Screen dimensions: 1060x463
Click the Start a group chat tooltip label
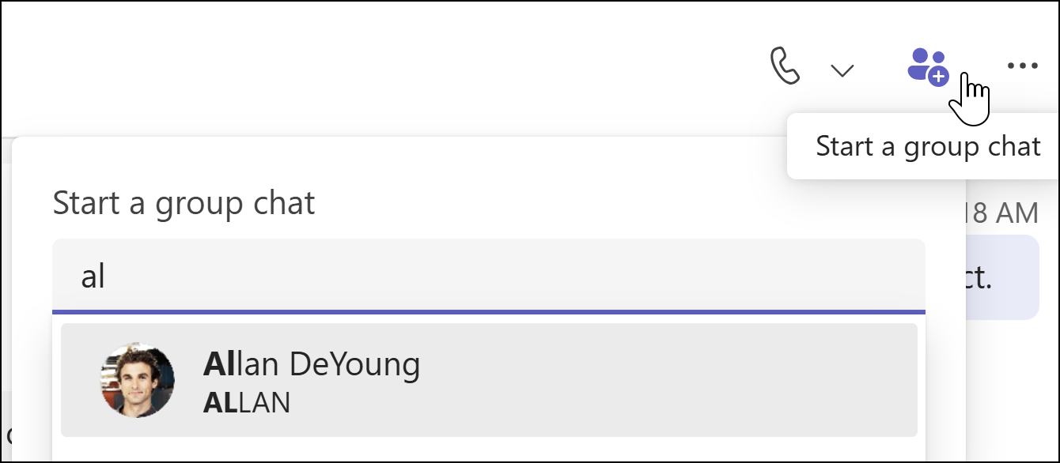point(927,146)
